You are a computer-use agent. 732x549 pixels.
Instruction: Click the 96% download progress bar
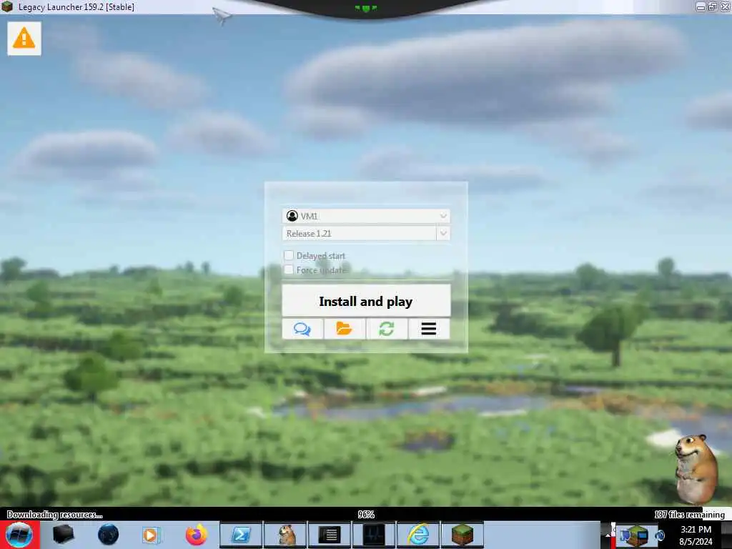(x=366, y=515)
